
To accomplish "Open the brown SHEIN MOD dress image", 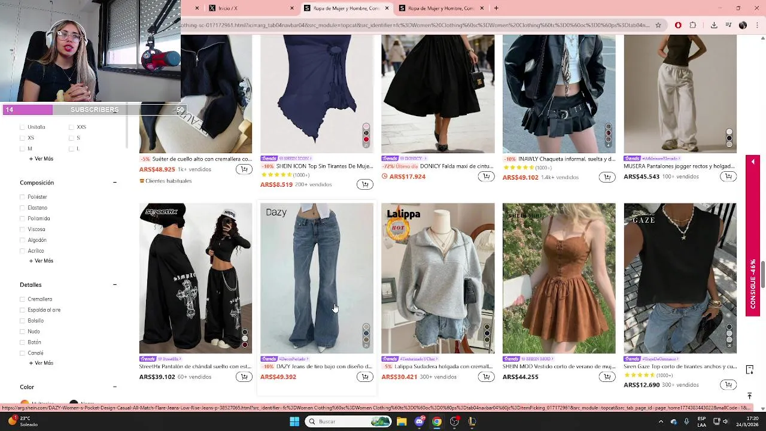I will [559, 278].
